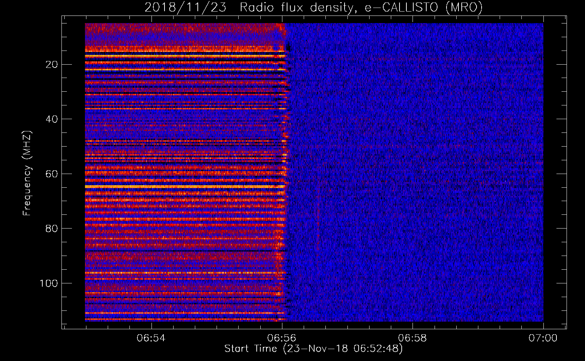Click the '06:58' time tick label

point(413,338)
